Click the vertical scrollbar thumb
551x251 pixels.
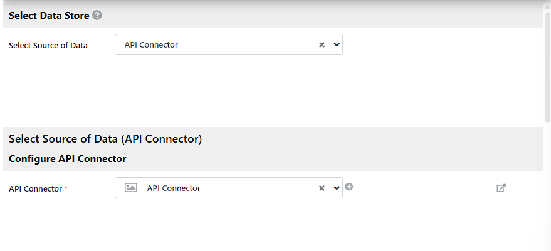547,63
